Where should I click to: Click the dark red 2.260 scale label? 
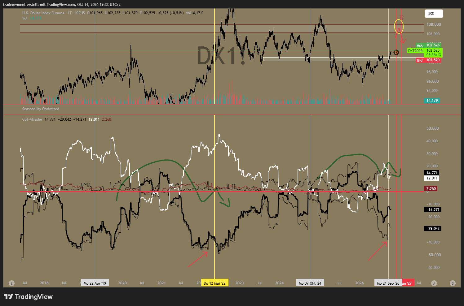[431, 189]
